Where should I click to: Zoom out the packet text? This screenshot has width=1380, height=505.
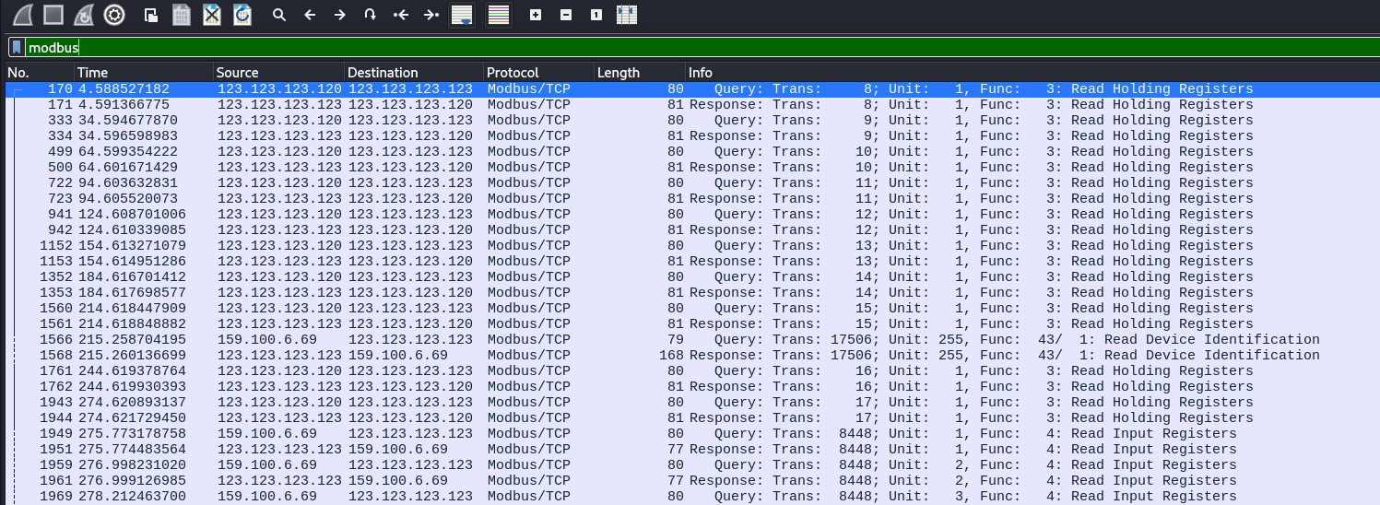pos(566,15)
